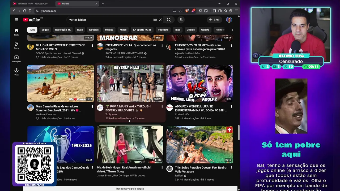Viewport: 340px width, 191px height.
Task: Open Shorts in the sidebar
Action: coord(16,45)
